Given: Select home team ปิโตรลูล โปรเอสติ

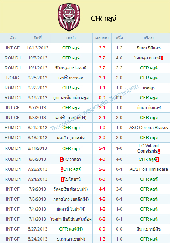Looking at the screenshot, I should [x=71, y=68].
